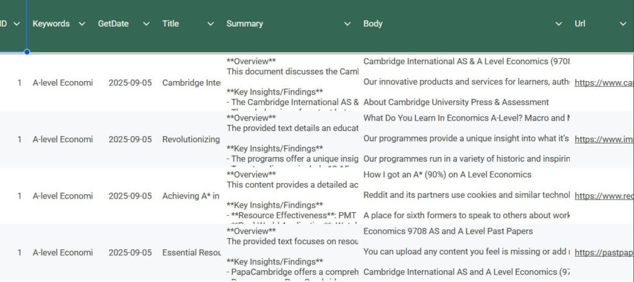Expand the Url column filter dropdown

click(x=623, y=23)
